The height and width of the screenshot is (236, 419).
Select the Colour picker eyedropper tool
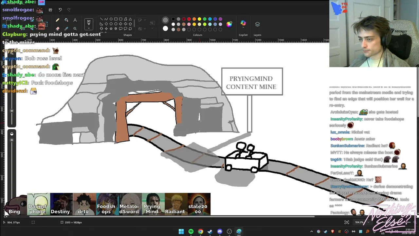(66, 29)
